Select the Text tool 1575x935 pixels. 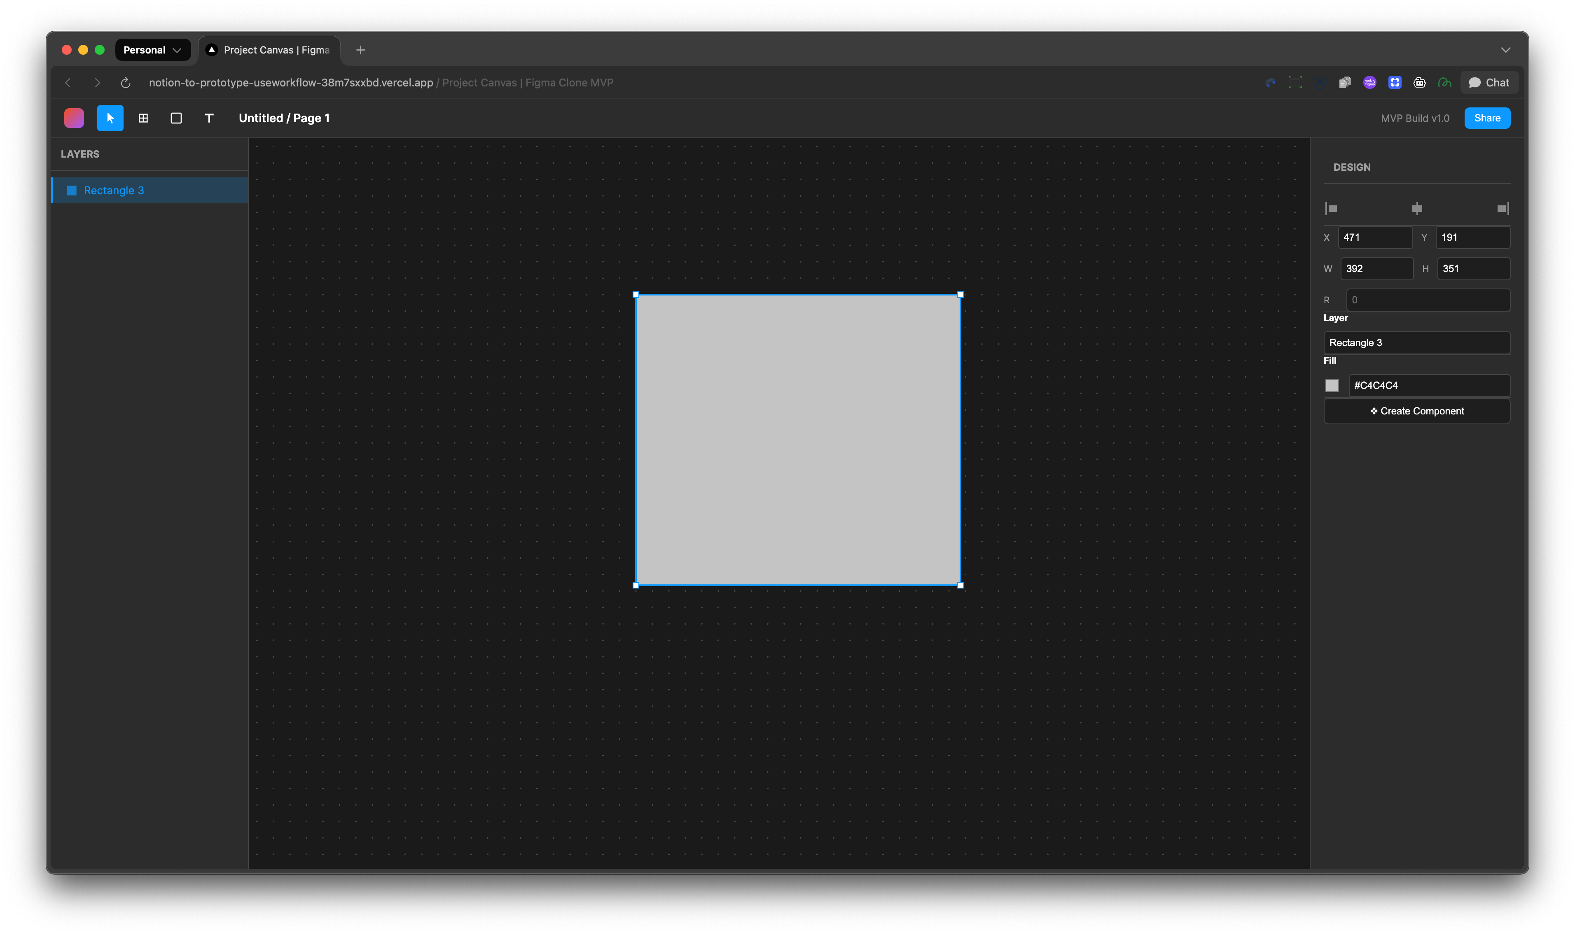209,118
